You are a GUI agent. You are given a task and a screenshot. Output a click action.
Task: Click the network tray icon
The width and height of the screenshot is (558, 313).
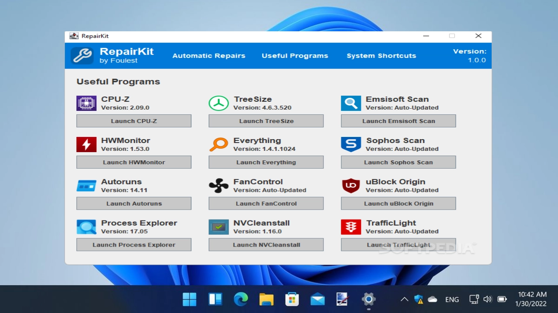coord(474,299)
